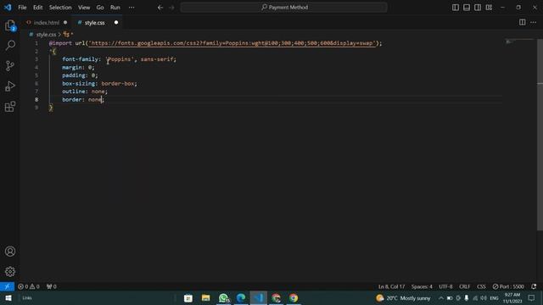The image size is (543, 305).
Task: Open Customize Layout icon
Action: [489, 8]
